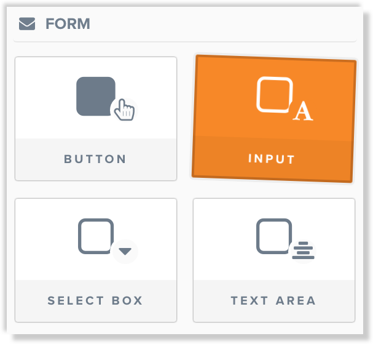Click the BUTTON label text
Image resolution: width=373 pixels, height=344 pixels.
point(95,159)
